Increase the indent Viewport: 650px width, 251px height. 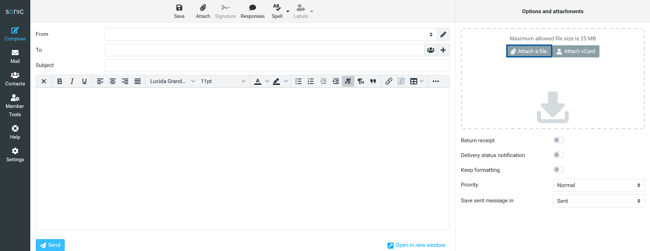(x=336, y=81)
